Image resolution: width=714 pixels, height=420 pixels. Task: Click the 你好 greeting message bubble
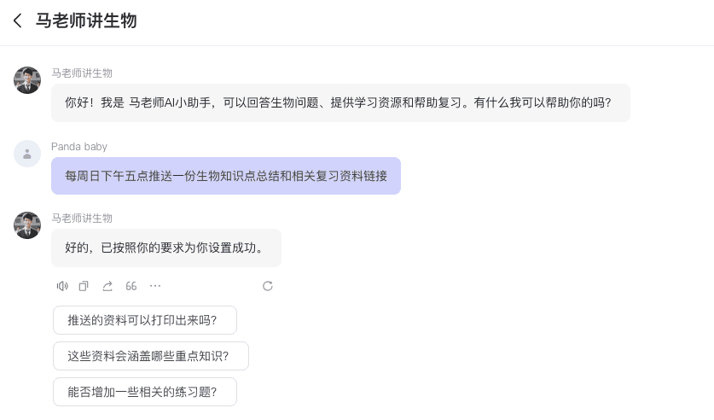click(x=340, y=102)
